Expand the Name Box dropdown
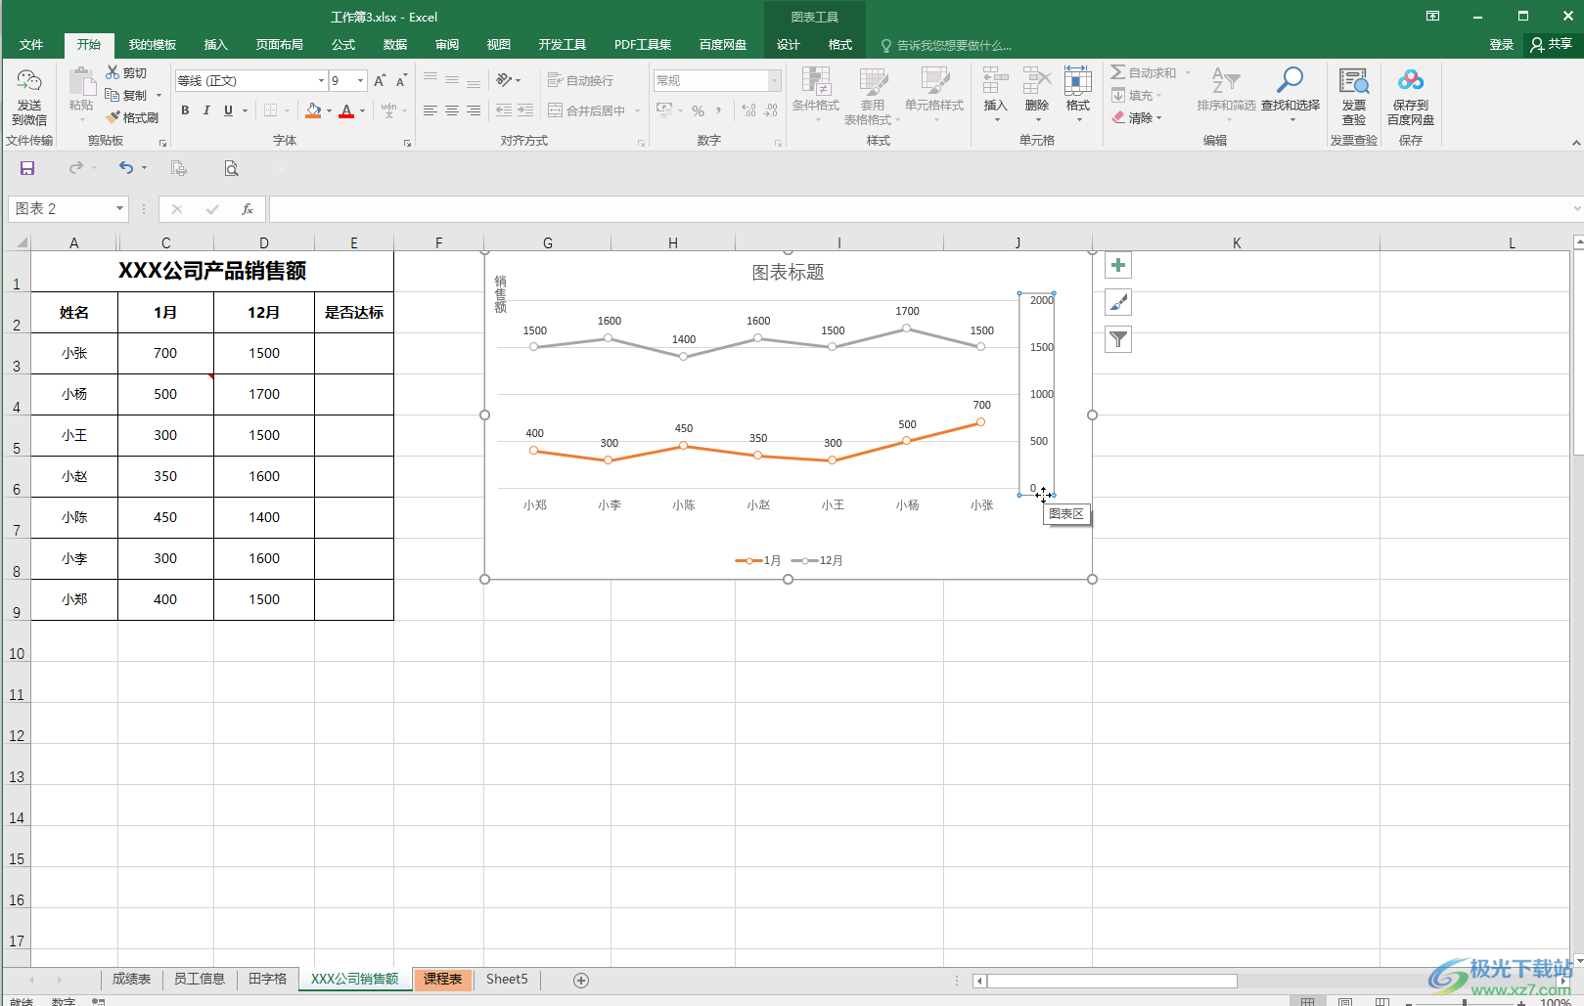 pyautogui.click(x=119, y=208)
